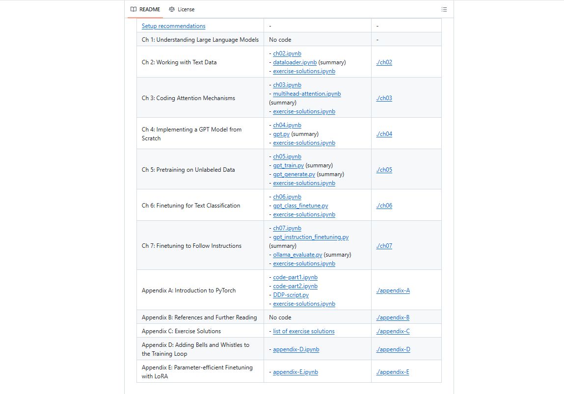Go to the ./appendix-E folder link
564x394 pixels.
tap(392, 372)
